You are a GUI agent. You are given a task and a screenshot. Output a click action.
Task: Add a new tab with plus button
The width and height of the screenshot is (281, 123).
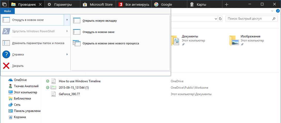tap(227, 4)
